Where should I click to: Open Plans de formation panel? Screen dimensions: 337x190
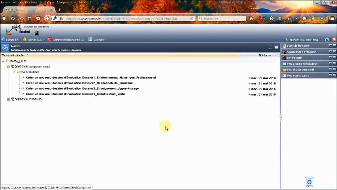click(298, 46)
